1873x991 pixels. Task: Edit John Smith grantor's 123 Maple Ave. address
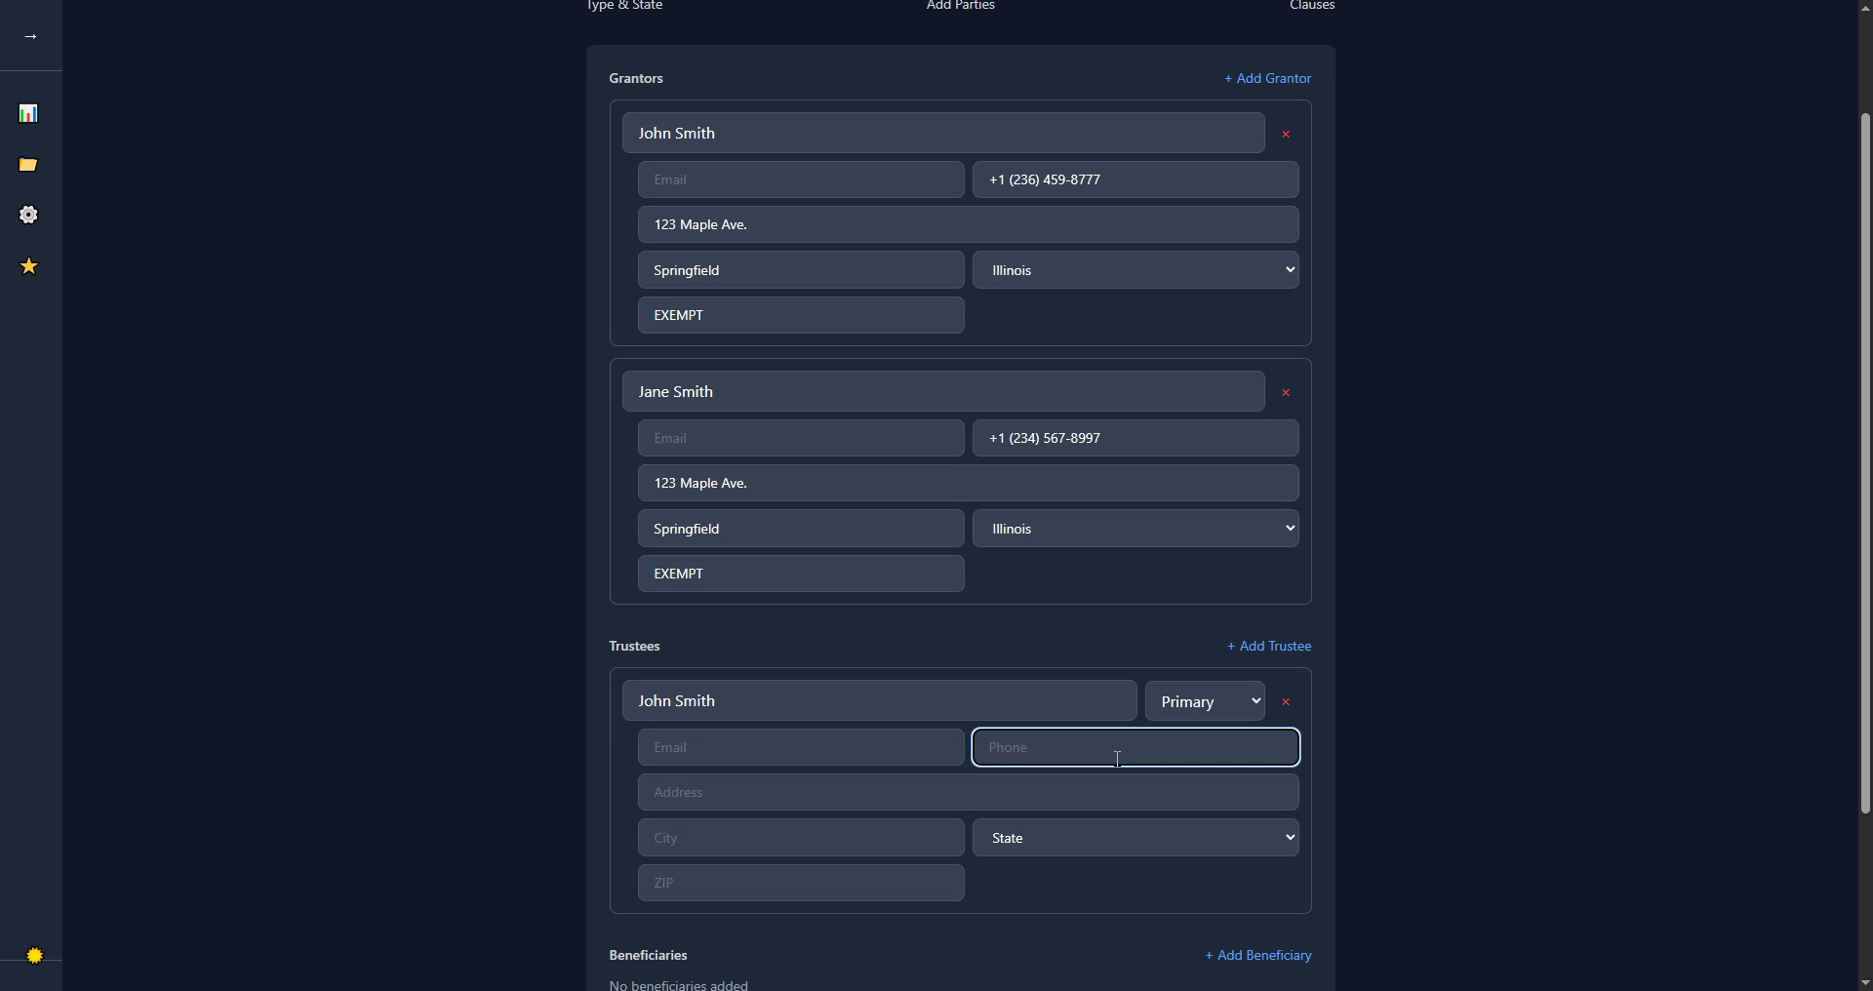click(968, 224)
